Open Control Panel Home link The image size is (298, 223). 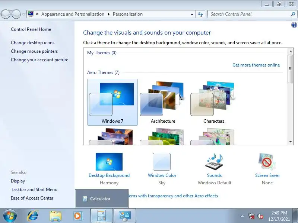tap(31, 29)
